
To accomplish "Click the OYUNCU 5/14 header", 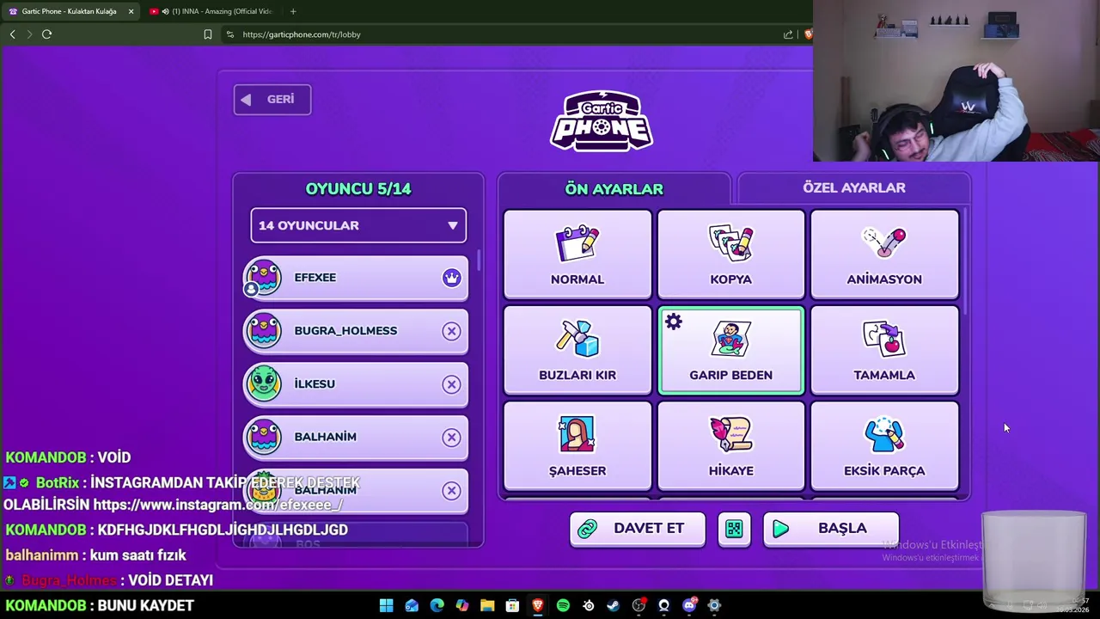I will [x=358, y=189].
